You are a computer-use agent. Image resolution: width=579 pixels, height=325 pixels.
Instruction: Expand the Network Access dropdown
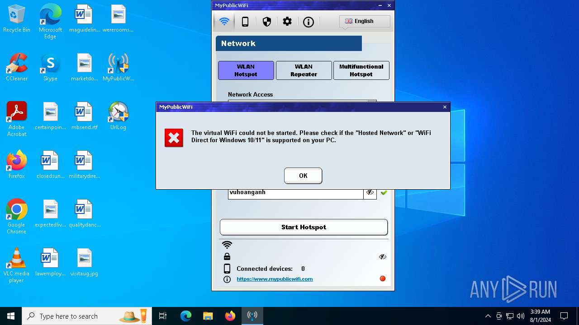point(372,102)
